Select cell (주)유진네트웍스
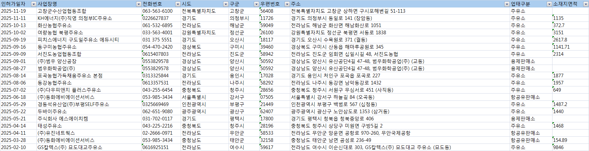 pos(89,133)
